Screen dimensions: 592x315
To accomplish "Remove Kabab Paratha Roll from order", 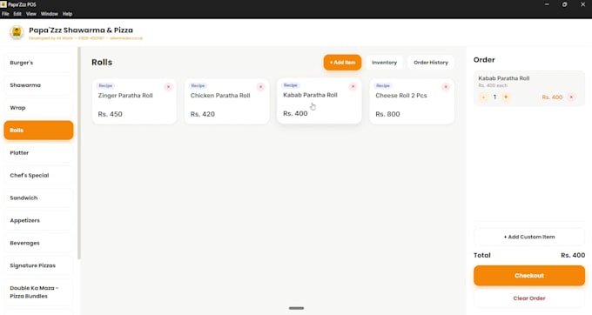I will pos(571,97).
